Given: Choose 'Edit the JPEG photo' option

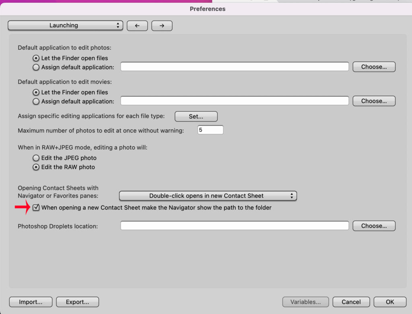Looking at the screenshot, I should 36,158.
